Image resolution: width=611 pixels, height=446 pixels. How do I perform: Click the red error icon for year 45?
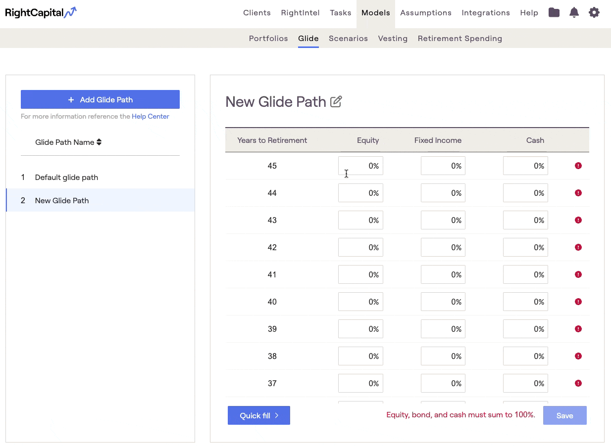(x=578, y=166)
